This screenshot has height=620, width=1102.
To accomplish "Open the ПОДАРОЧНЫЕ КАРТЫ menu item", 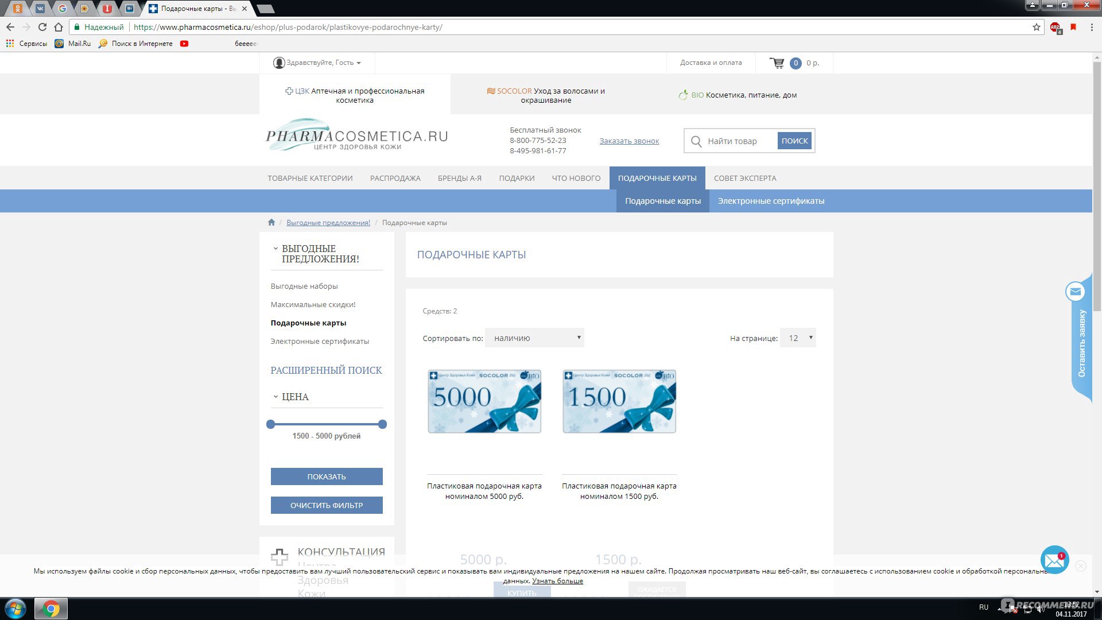I will point(657,178).
